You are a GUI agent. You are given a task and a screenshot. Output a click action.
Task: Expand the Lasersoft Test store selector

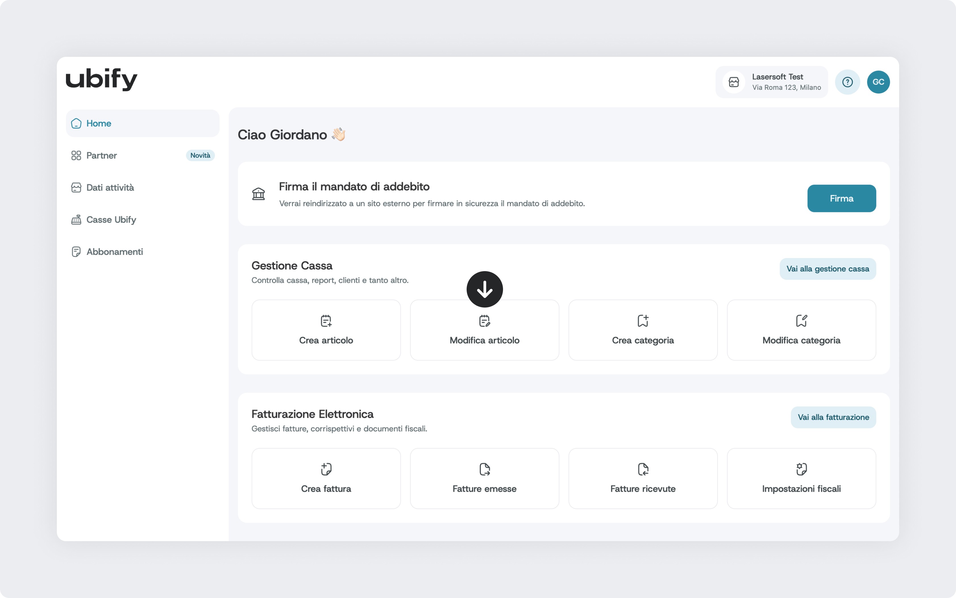coord(771,82)
